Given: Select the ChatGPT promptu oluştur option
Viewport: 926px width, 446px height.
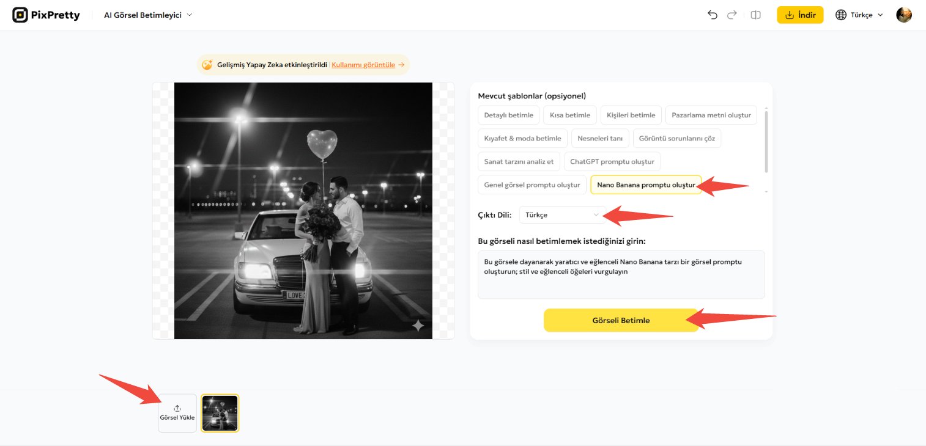Looking at the screenshot, I should [x=613, y=161].
